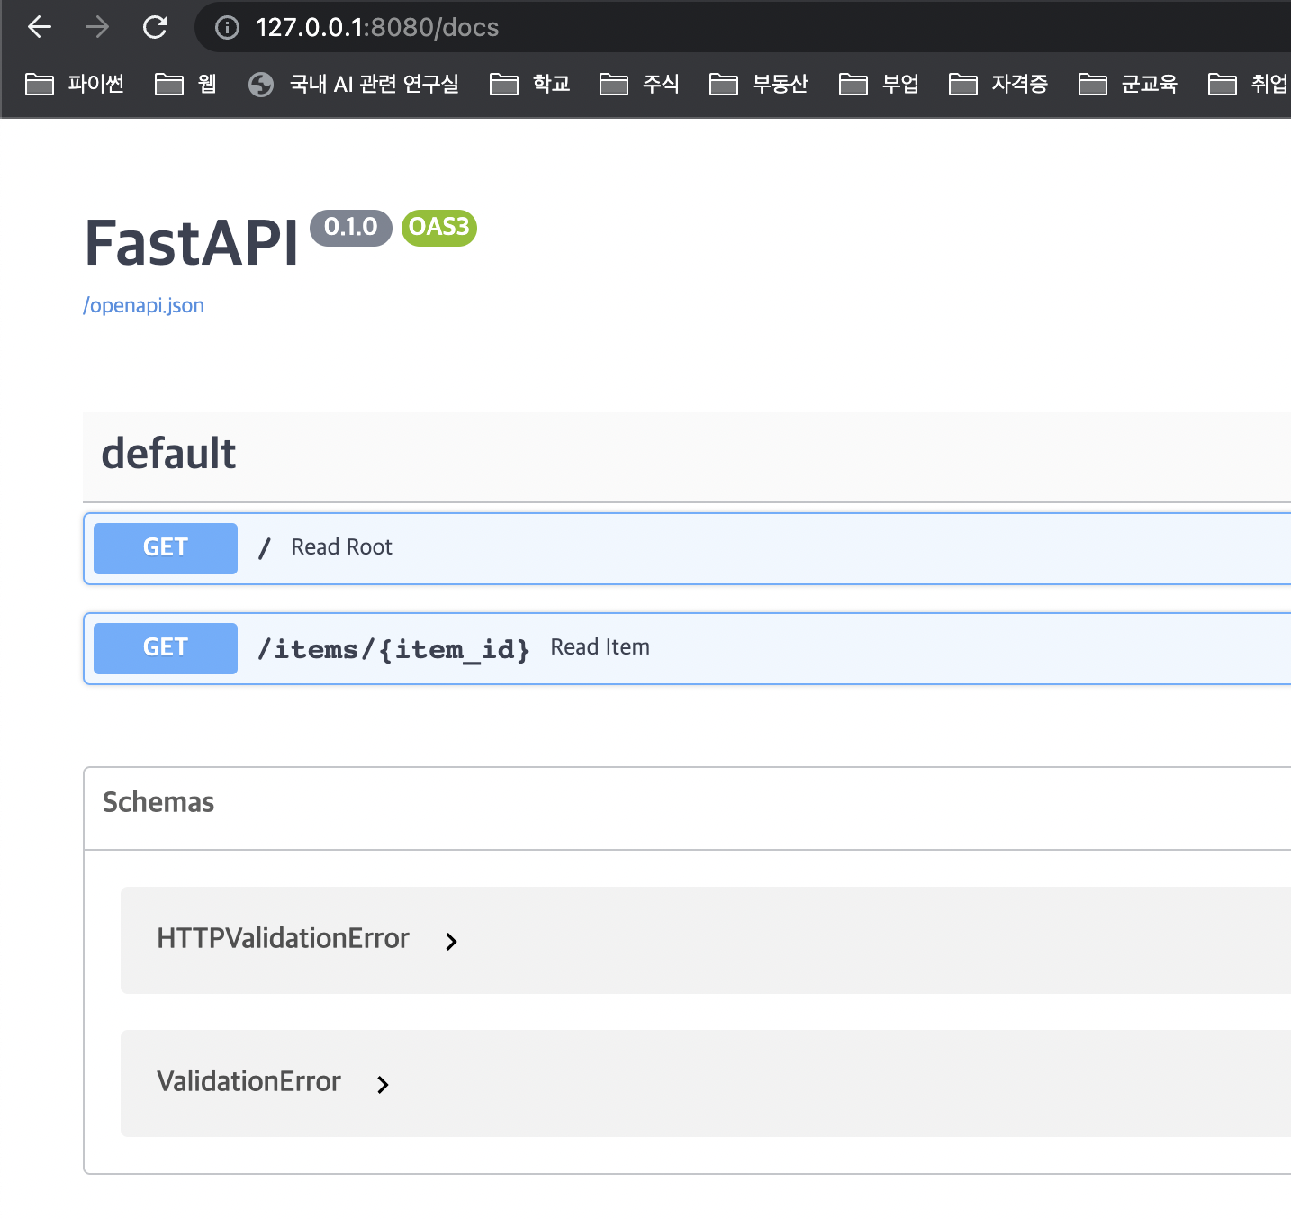
Task: Click the browser back arrow
Action: [40, 27]
